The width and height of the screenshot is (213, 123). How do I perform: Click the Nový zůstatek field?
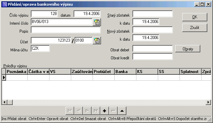click(152, 30)
